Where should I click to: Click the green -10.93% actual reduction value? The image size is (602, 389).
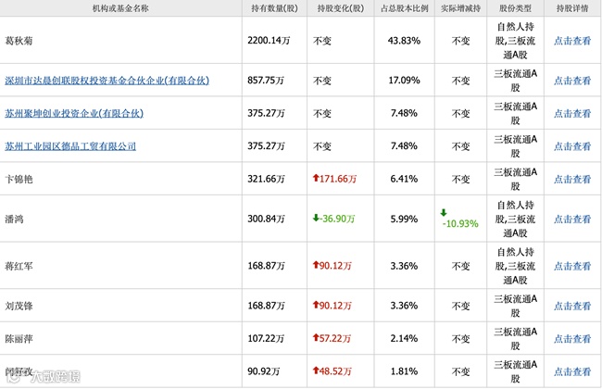[x=460, y=223]
